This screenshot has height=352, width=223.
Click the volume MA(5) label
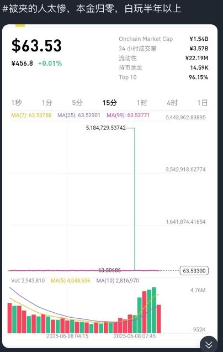coord(71,281)
